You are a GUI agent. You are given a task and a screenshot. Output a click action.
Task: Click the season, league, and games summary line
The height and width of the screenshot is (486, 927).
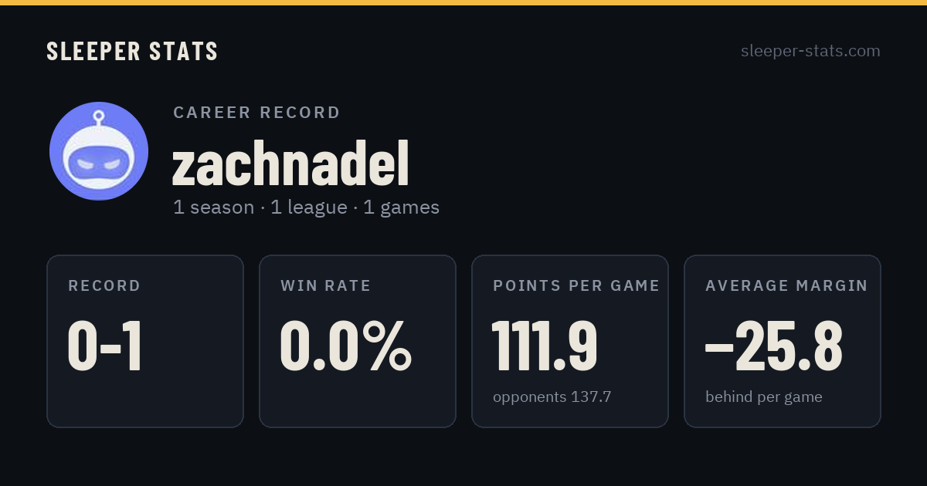[x=306, y=208]
